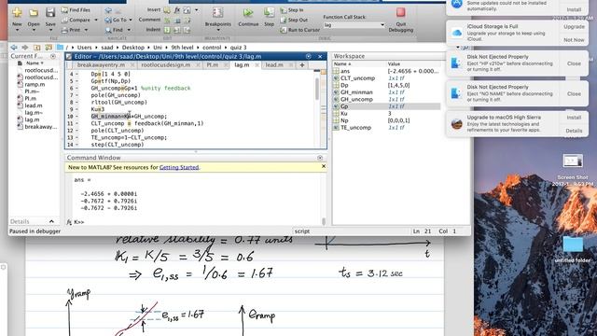
Task: Create a new file with the New icon
Action: (17, 12)
